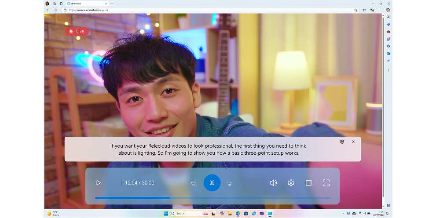Open sidebar Drop paper plane icon
The image size is (436, 218).
(x=388, y=61)
